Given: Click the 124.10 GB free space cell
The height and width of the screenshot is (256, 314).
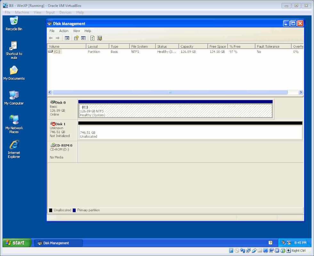Looking at the screenshot, I should tap(217, 52).
